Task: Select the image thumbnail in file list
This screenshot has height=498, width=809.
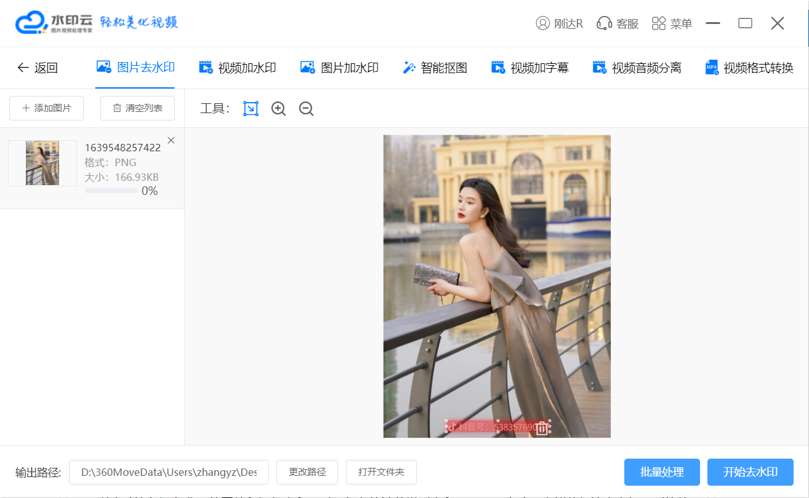Action: tap(42, 163)
